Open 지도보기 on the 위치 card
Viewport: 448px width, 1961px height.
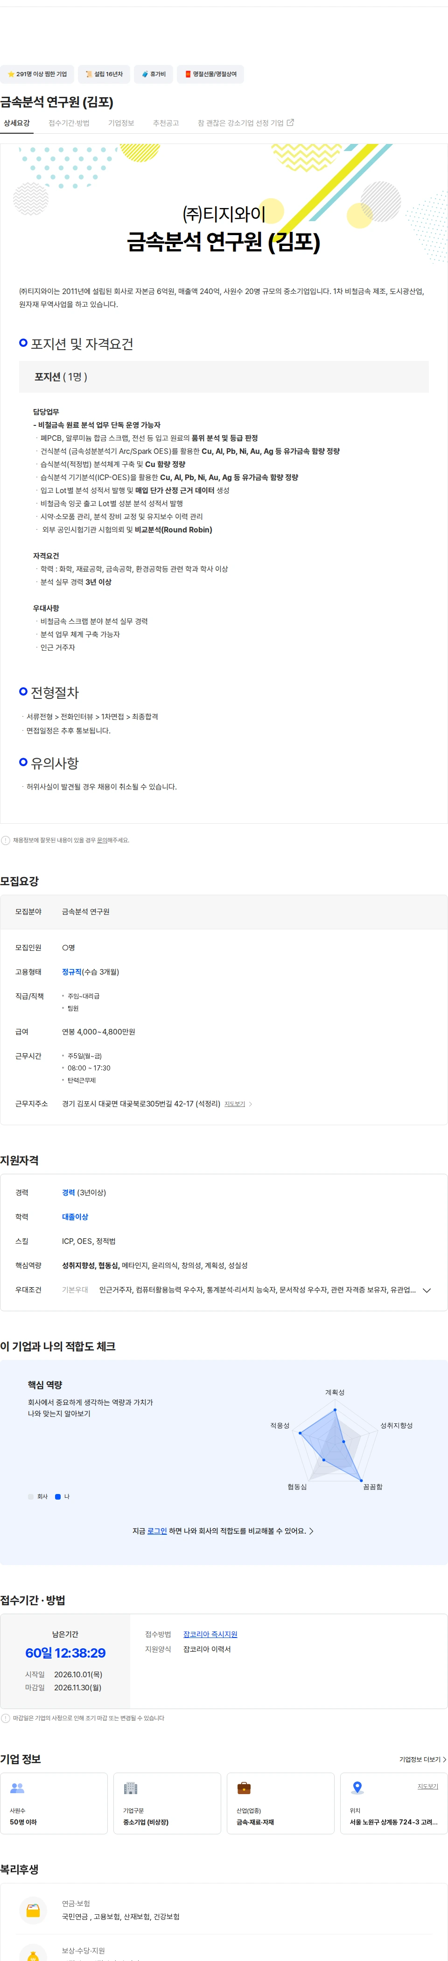[427, 1786]
